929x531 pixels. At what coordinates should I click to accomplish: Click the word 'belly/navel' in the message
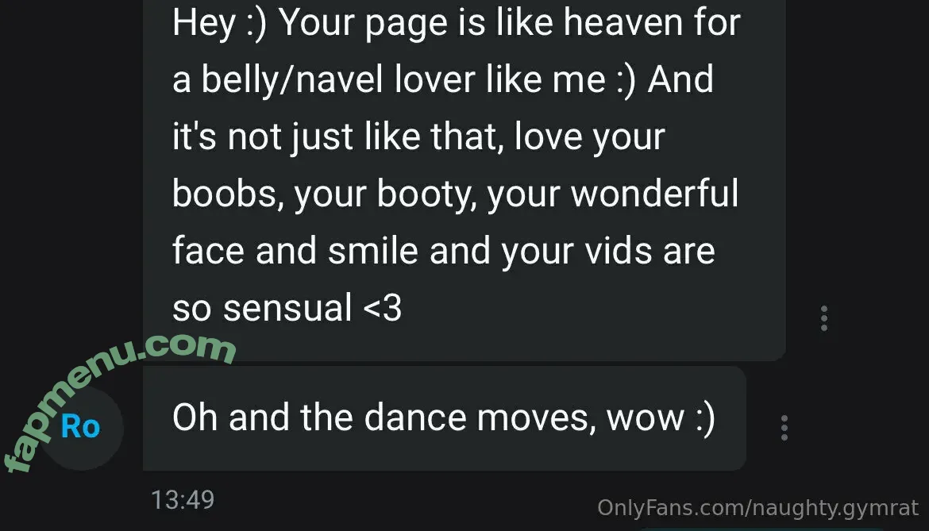[292, 79]
